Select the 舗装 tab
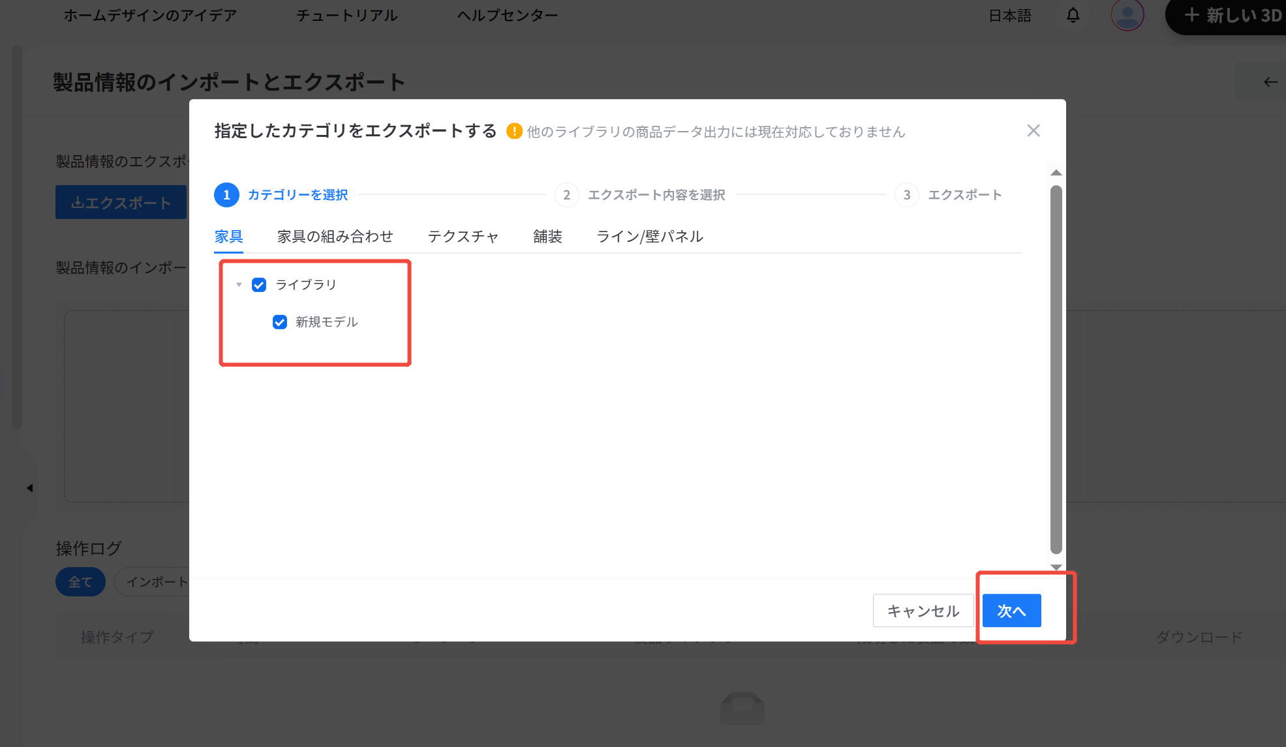 pos(547,237)
